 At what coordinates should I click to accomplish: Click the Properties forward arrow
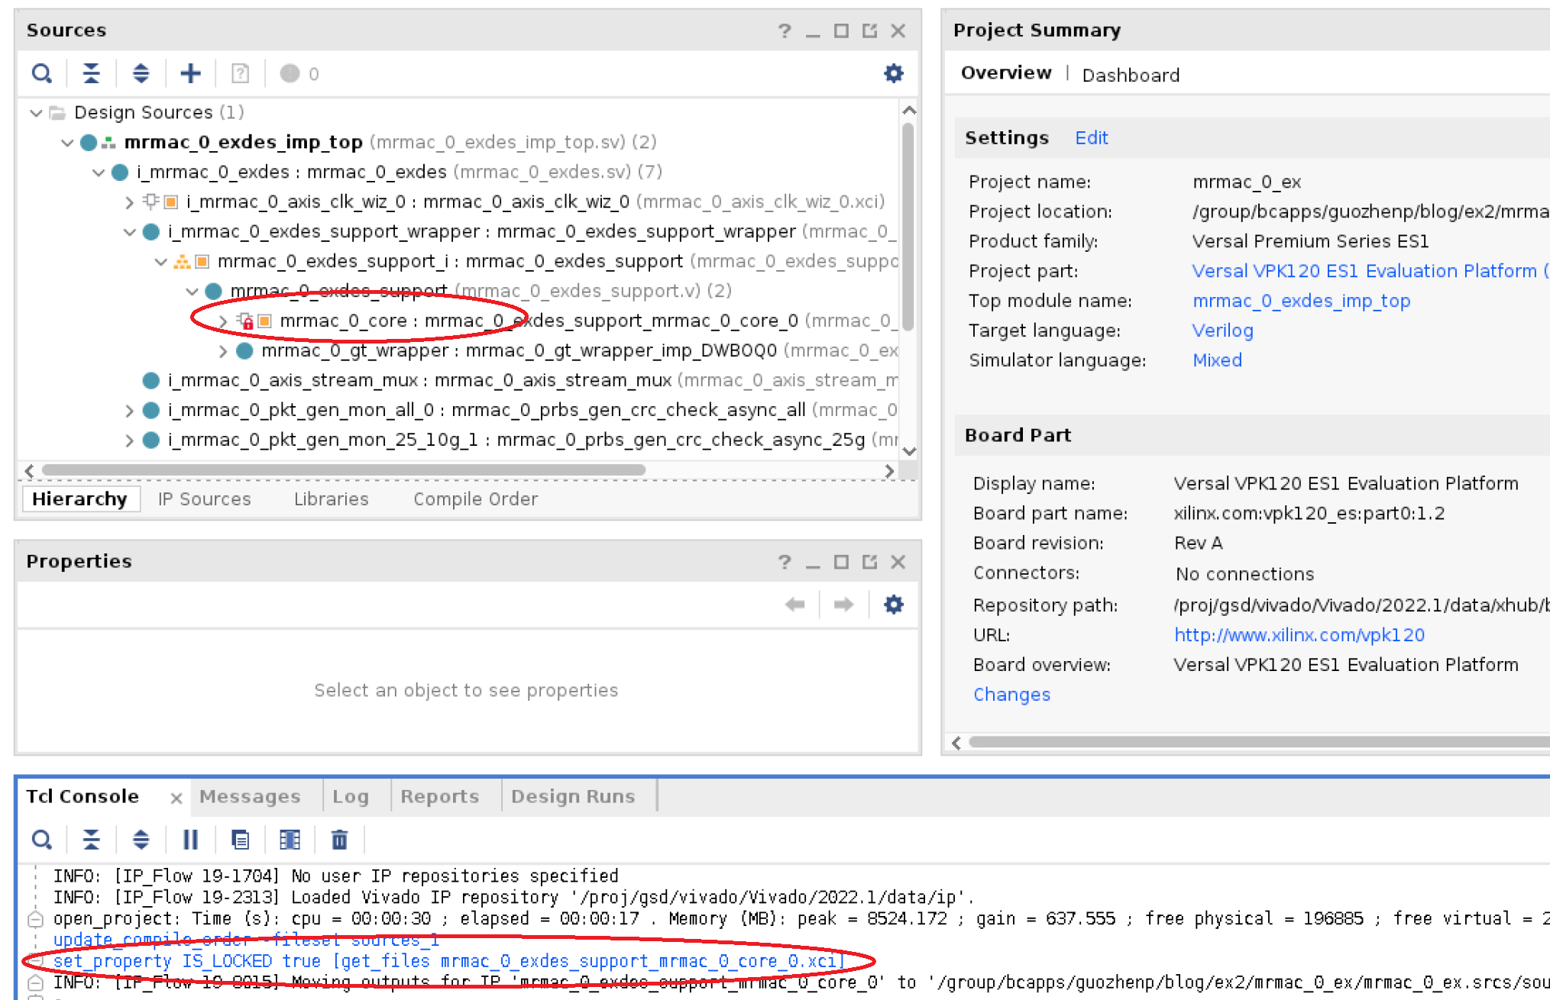(x=843, y=605)
